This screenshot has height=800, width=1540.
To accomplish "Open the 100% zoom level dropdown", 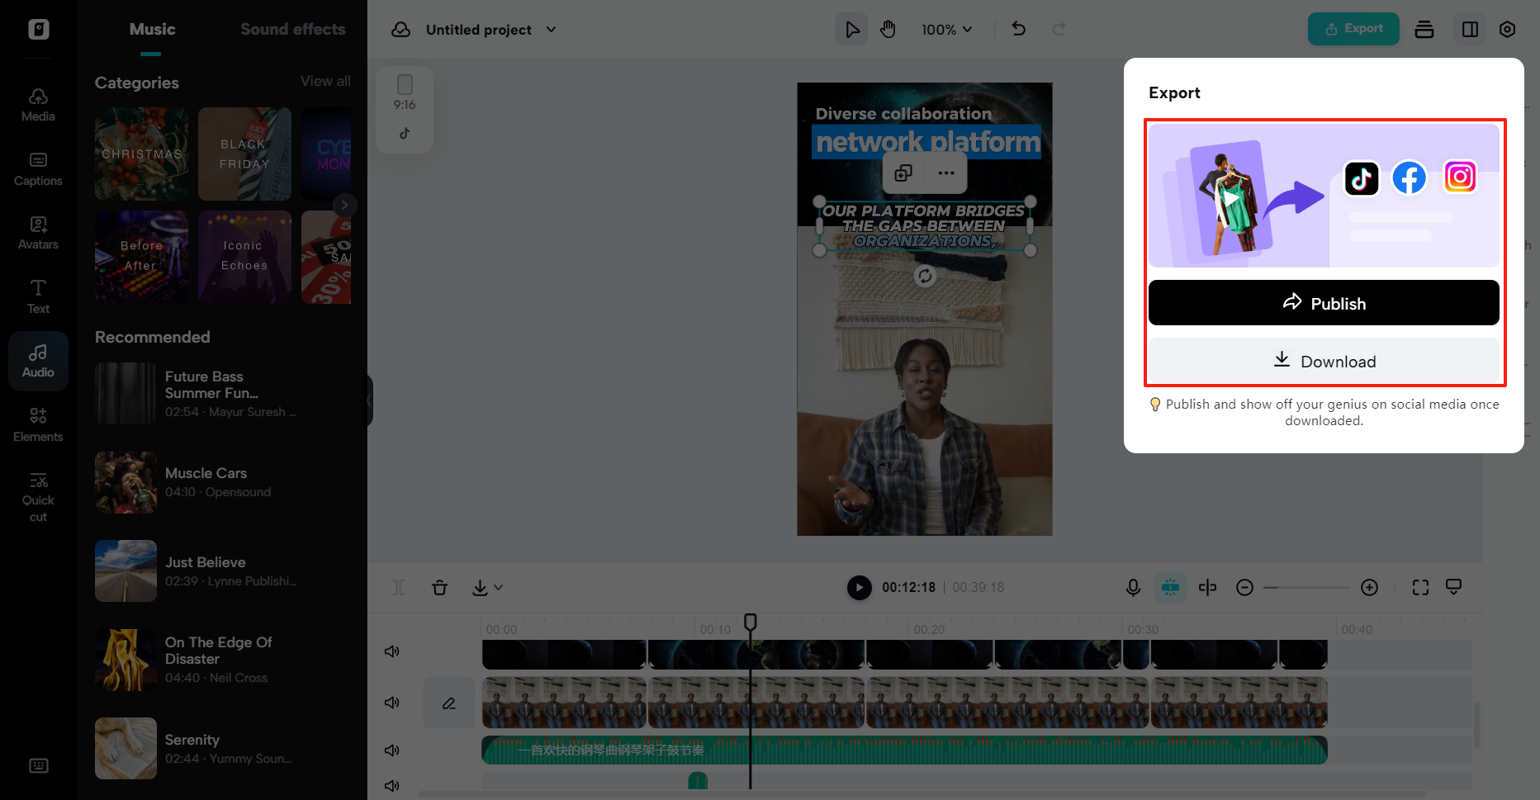I will 946,29.
